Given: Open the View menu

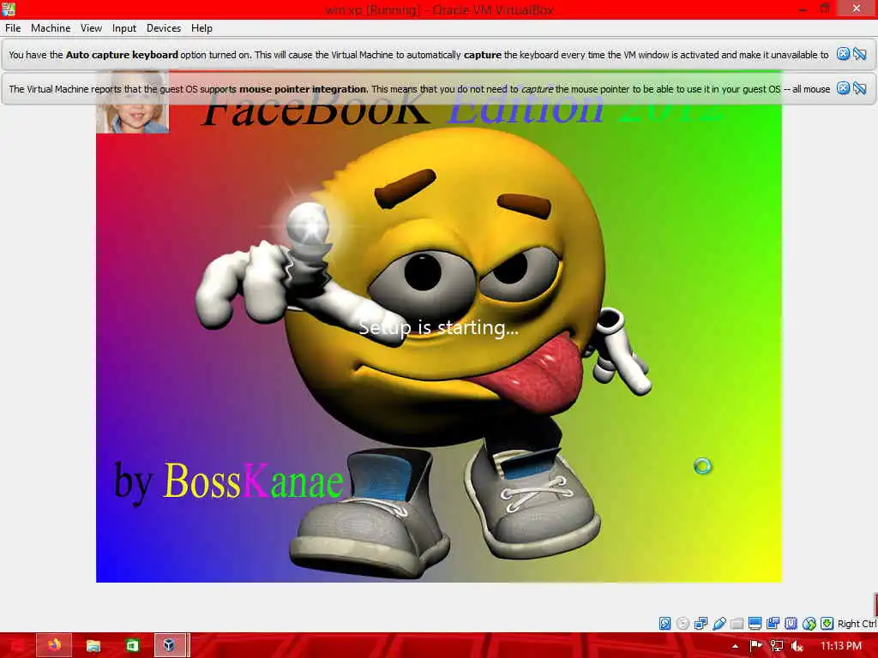Looking at the screenshot, I should pos(91,28).
